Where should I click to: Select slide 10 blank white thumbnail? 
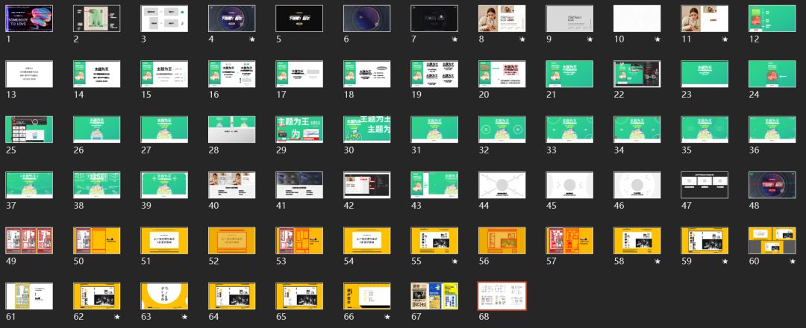point(637,19)
